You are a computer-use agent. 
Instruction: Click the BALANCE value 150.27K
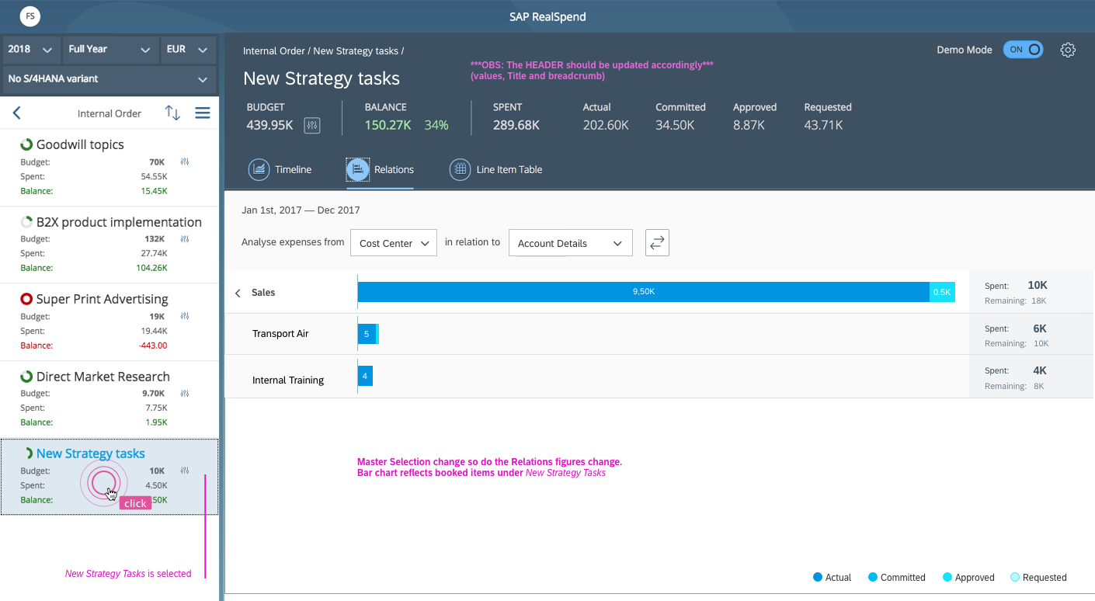[388, 125]
